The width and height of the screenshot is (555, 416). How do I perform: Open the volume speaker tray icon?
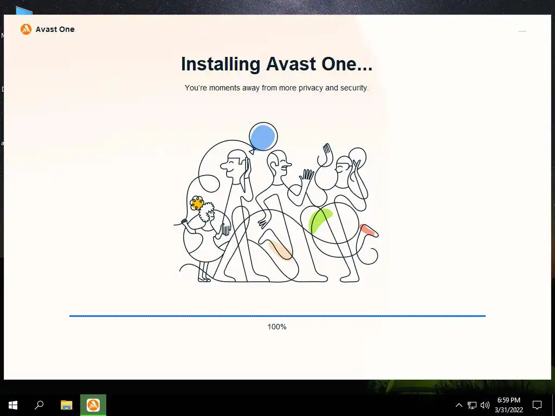tap(485, 405)
